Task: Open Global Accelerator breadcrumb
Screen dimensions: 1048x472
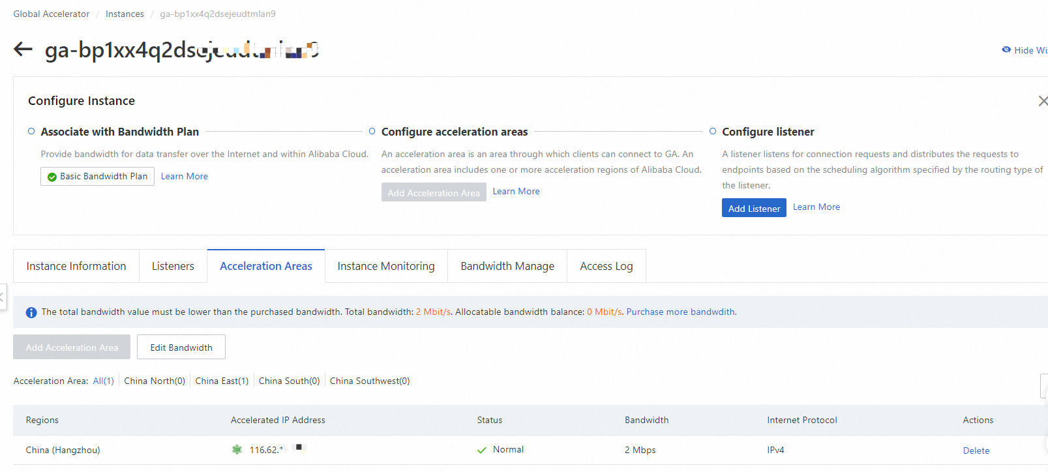Action: point(52,14)
